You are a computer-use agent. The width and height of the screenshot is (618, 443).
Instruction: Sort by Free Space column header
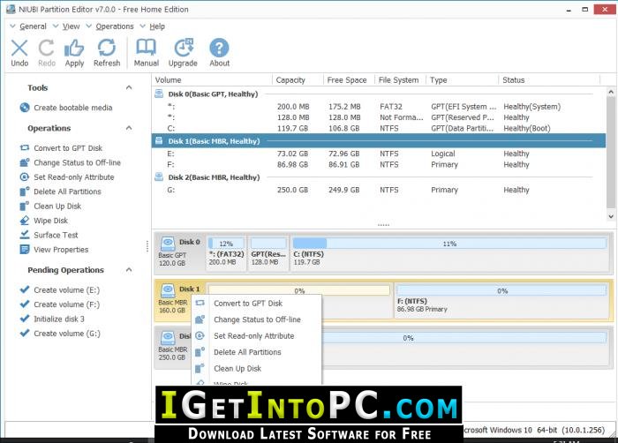point(349,80)
